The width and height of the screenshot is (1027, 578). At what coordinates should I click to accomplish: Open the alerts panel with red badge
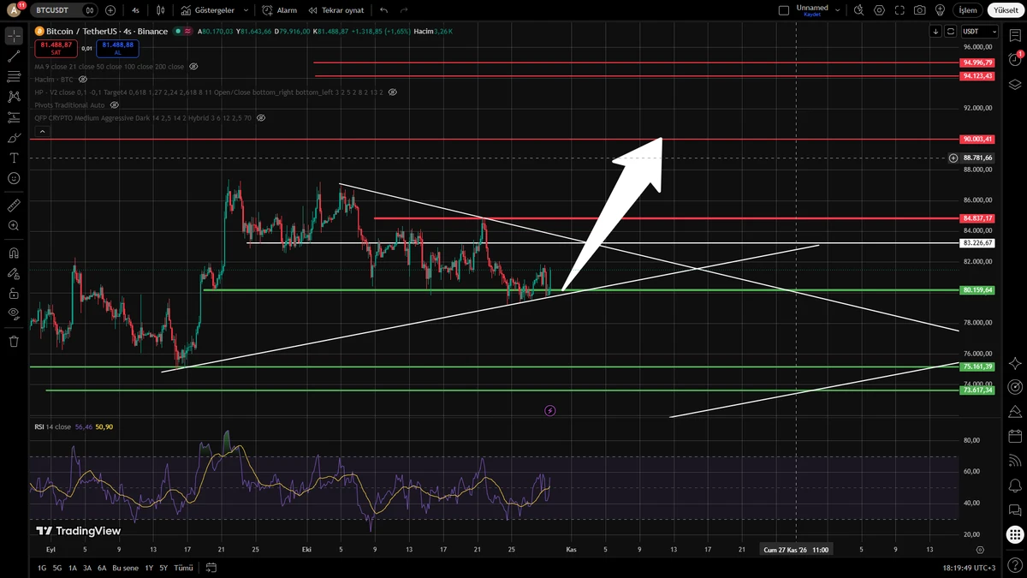pyautogui.click(x=1015, y=58)
